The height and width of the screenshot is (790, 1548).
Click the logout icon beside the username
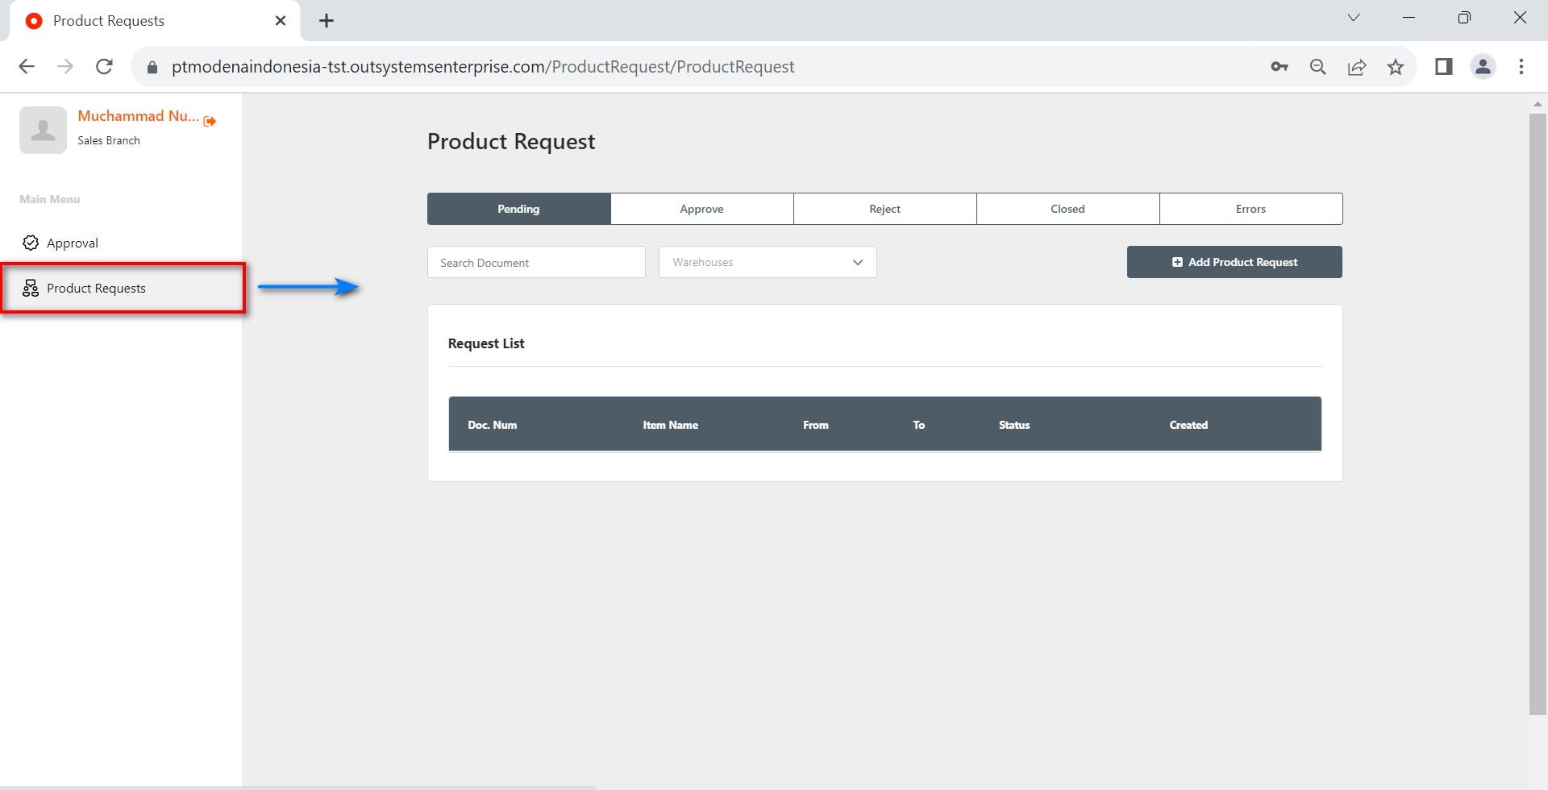point(210,121)
